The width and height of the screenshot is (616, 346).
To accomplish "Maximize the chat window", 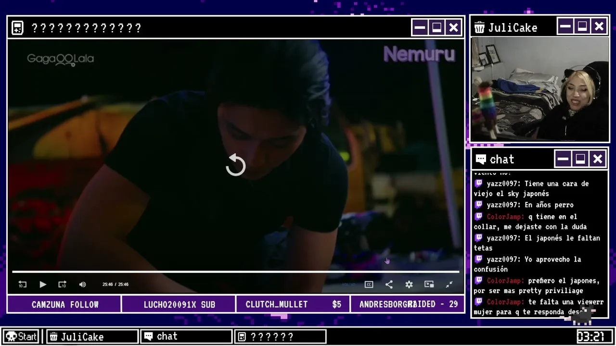I will 580,159.
